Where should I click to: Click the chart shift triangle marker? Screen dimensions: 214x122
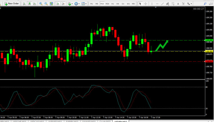[156, 7]
